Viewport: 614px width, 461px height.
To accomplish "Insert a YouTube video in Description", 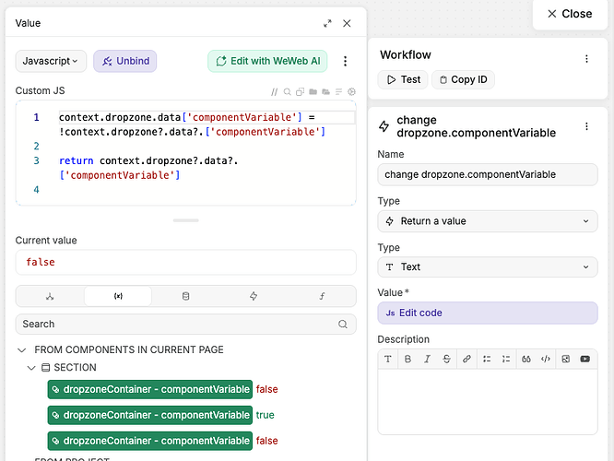I will (x=585, y=359).
